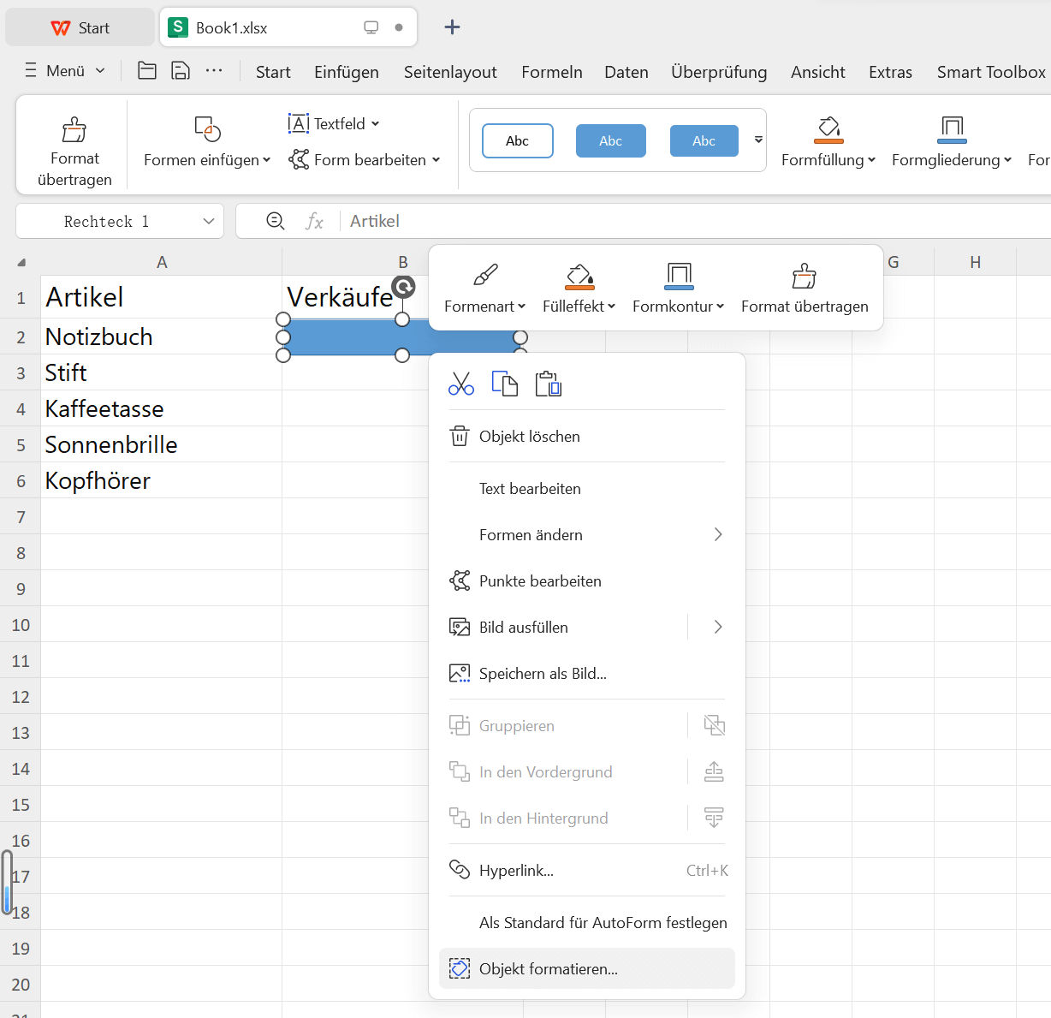Viewport: 1051px width, 1018px height.
Task: Select the filled blue Abc style swatch
Action: [610, 141]
